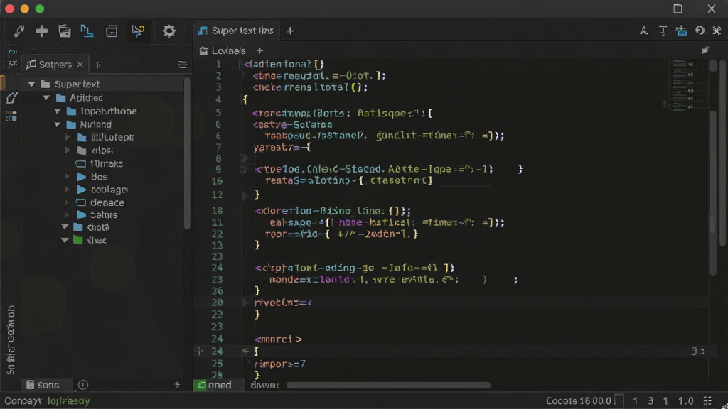Select the Loxiaels tab
Screen dimensions: 728x409
coord(223,50)
